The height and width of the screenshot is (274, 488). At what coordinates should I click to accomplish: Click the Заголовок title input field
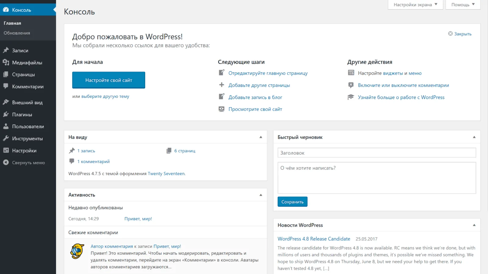click(x=377, y=153)
